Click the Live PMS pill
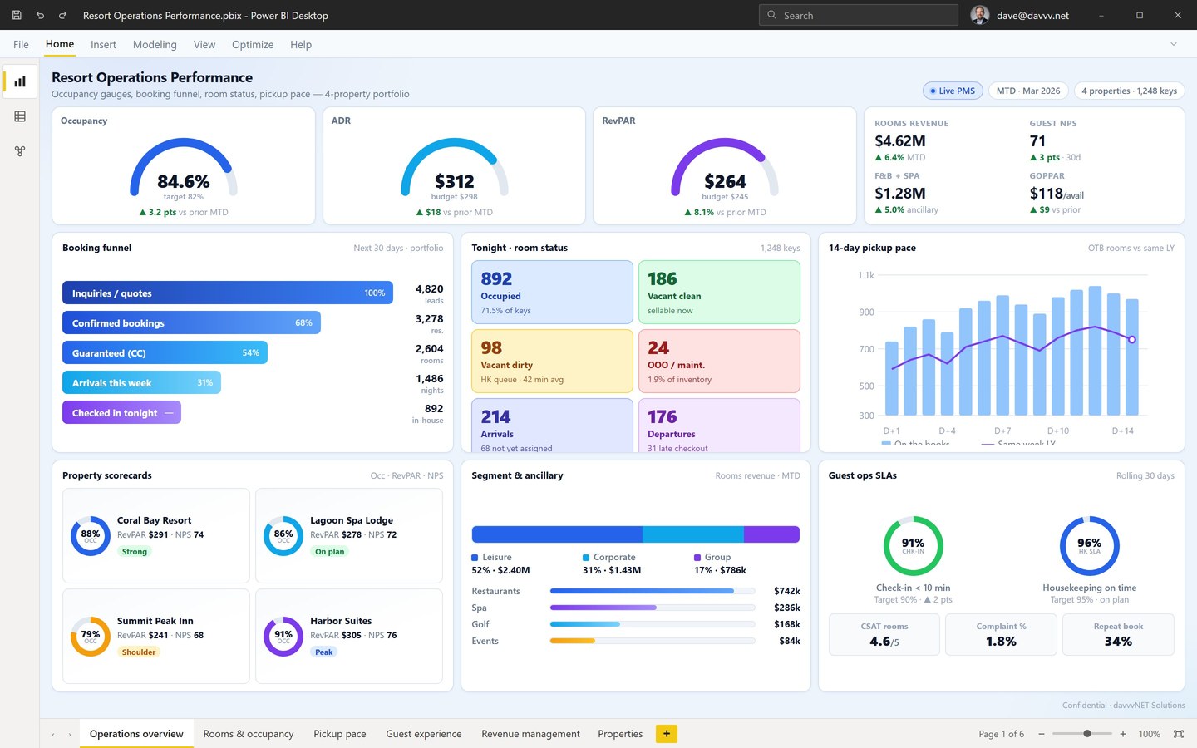This screenshot has height=748, width=1197. point(953,91)
